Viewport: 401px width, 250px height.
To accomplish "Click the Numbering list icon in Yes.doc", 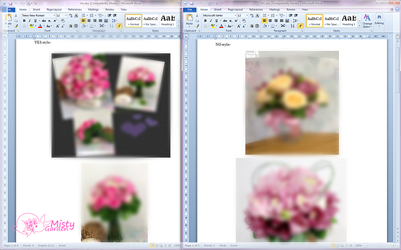I will click(x=92, y=15).
